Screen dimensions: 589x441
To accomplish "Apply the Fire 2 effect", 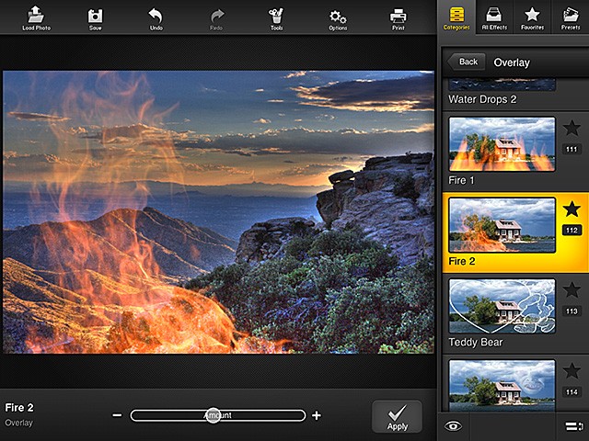I will (397, 416).
